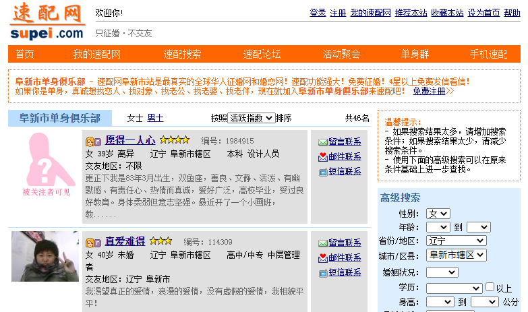Open 活动聚会 in the navigation bar
This screenshot has width=528, height=312.
341,54
